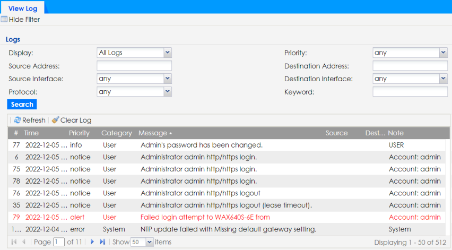Jump to the last log page
This screenshot has height=250, width=452.
coord(102,242)
